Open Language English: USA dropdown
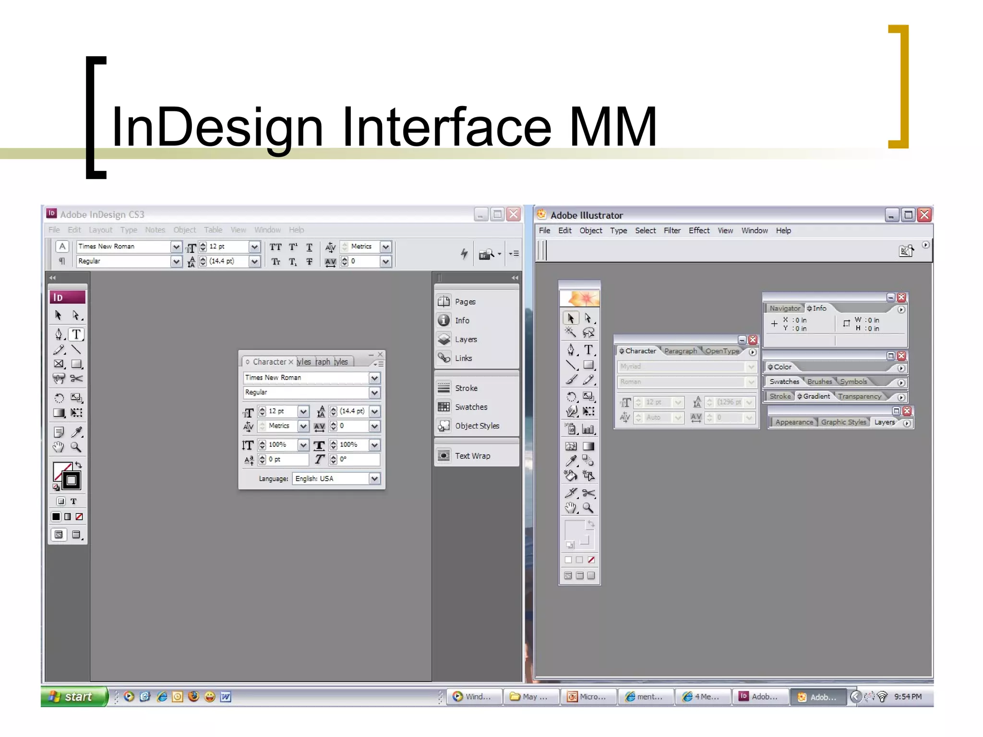This screenshot has width=983, height=737. click(374, 478)
